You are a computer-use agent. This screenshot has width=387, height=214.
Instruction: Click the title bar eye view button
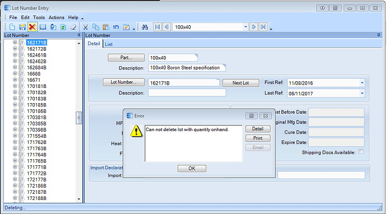click(322, 8)
